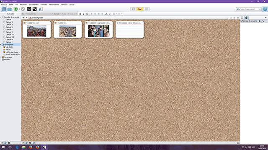Select the villa-31(2) index card thumbnail
Image resolution: width=268 pixels, height=150 pixels.
(36, 31)
